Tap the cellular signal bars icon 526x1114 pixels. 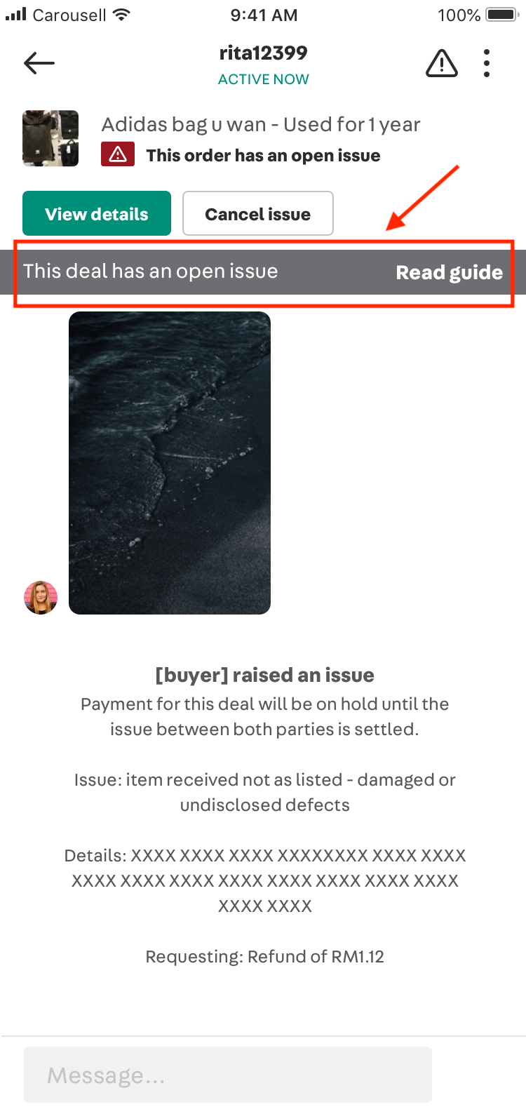pos(15,14)
